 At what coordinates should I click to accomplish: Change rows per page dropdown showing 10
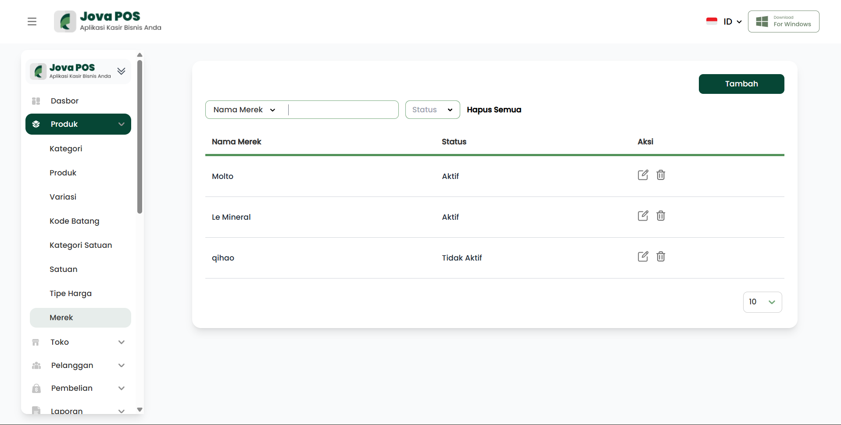click(x=762, y=302)
